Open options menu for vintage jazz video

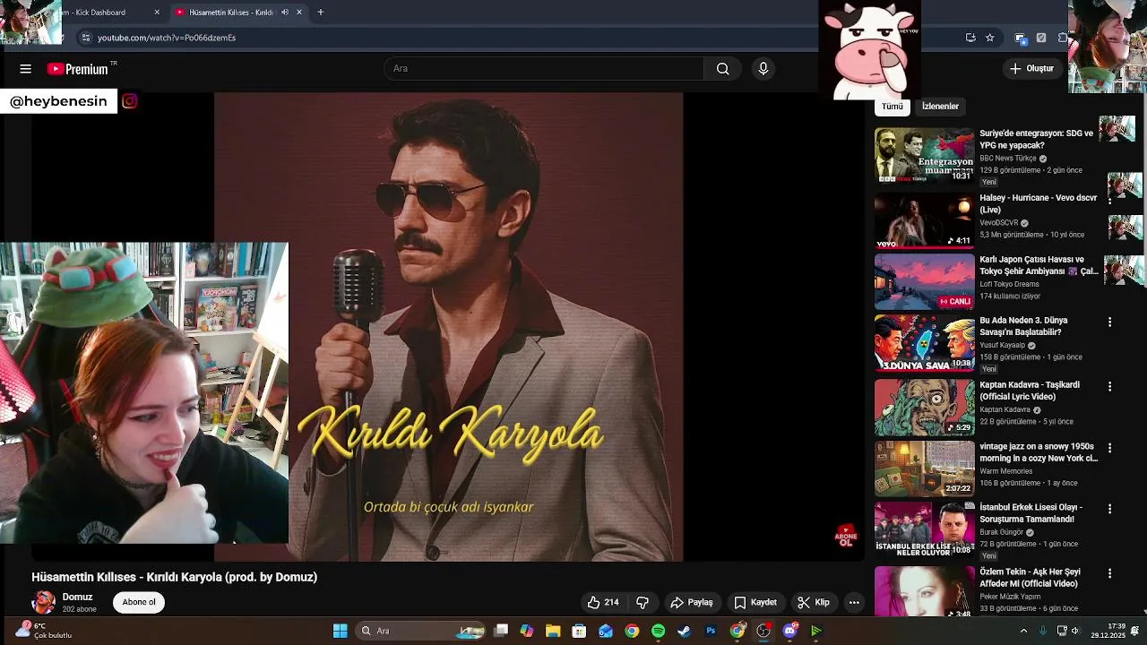[x=1109, y=447]
